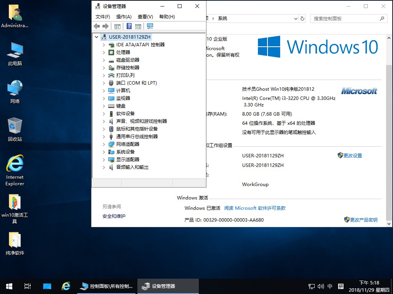Open the volume speaker icon in system tray
393x294 pixels.
click(321, 286)
